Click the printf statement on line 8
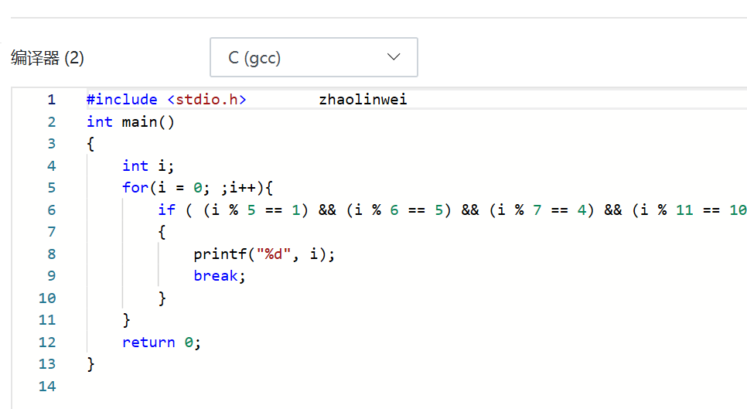The image size is (747, 409). click(264, 254)
